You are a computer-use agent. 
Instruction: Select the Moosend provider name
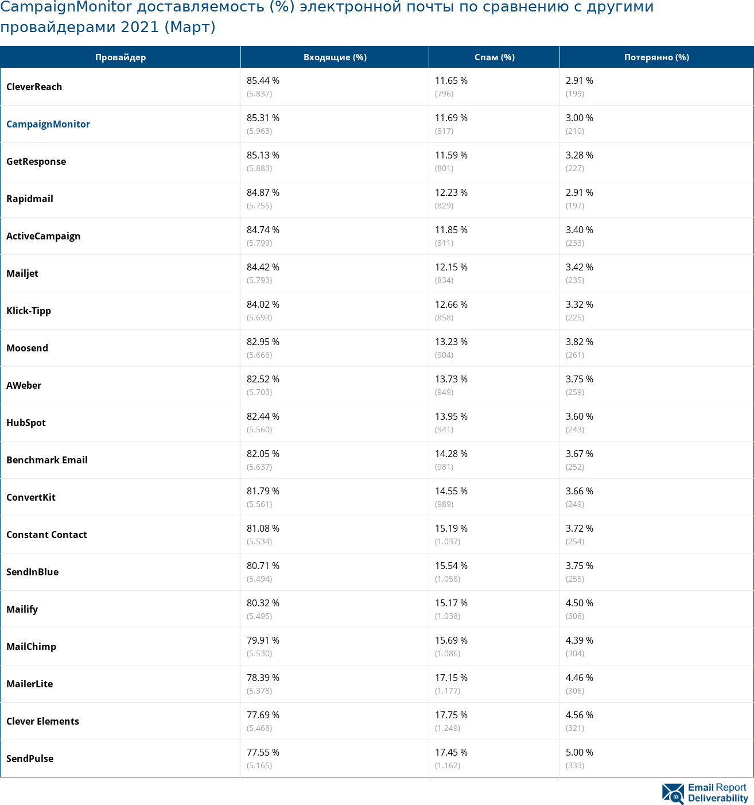pyautogui.click(x=28, y=348)
